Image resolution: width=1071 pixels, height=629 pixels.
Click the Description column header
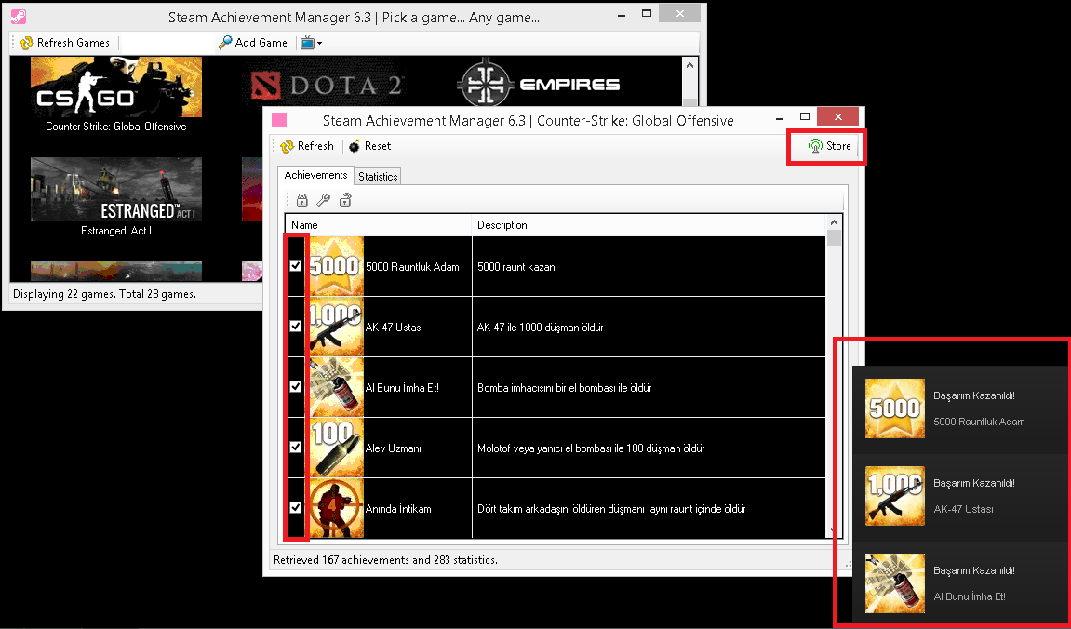649,224
